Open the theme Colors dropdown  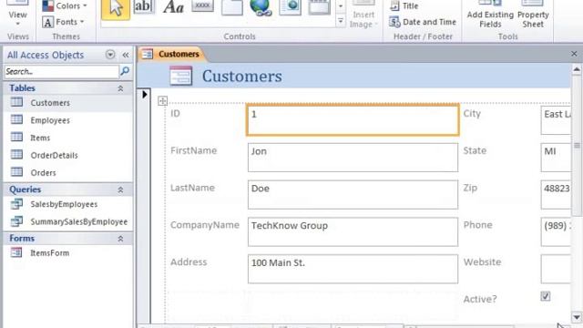[65, 6]
